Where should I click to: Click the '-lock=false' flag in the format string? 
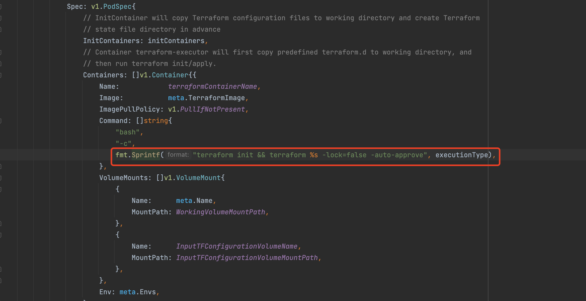click(344, 155)
